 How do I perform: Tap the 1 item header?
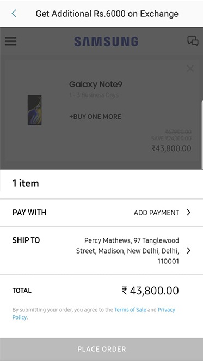[26, 183]
